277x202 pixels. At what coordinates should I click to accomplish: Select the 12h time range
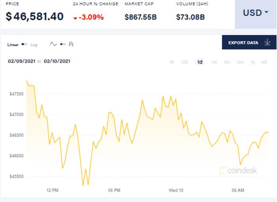point(184,62)
